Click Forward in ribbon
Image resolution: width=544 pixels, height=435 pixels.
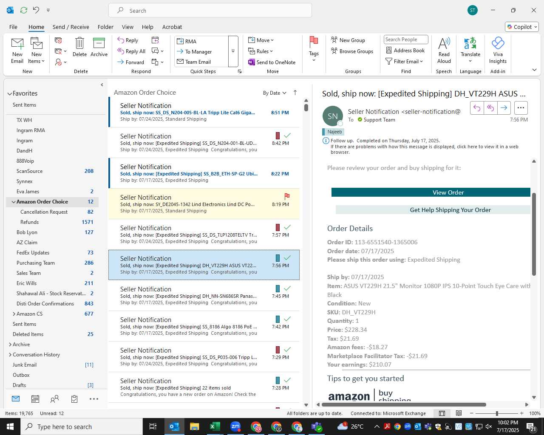click(x=131, y=62)
